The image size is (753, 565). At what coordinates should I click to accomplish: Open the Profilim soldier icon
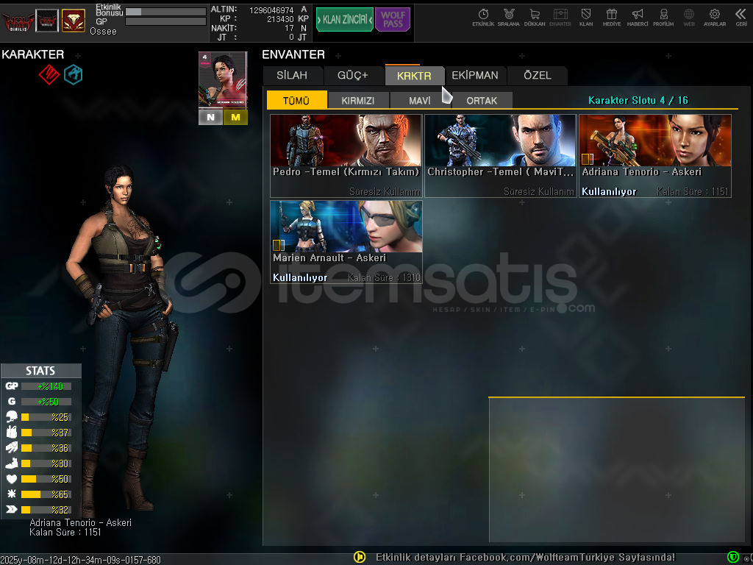pos(663,18)
